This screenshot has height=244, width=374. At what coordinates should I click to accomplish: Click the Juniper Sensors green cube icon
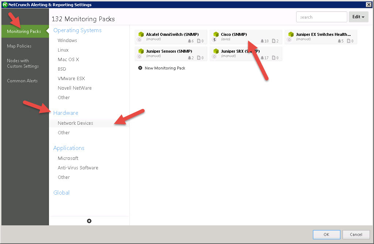141,51
